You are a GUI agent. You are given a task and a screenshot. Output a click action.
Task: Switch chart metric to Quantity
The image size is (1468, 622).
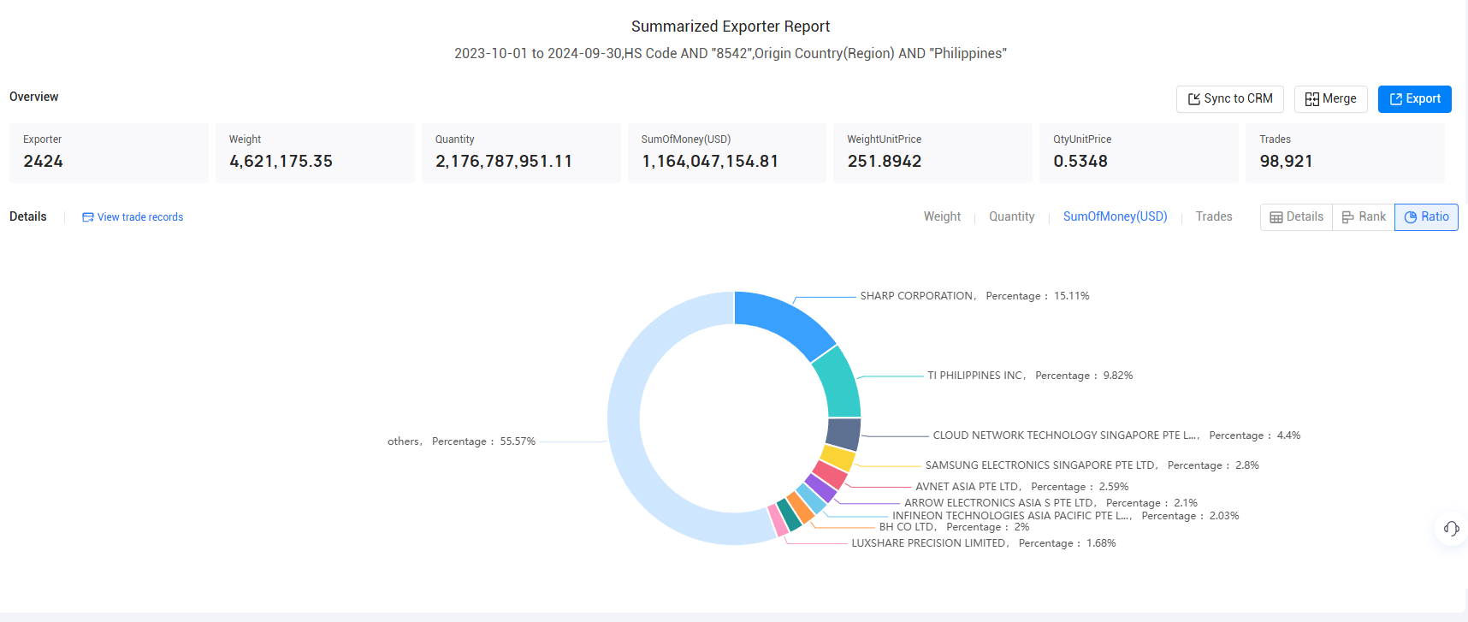tap(1011, 216)
